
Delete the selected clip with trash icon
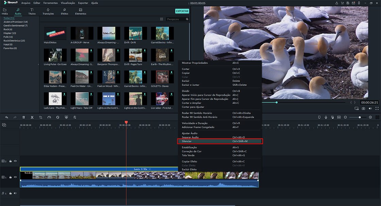point(23,117)
